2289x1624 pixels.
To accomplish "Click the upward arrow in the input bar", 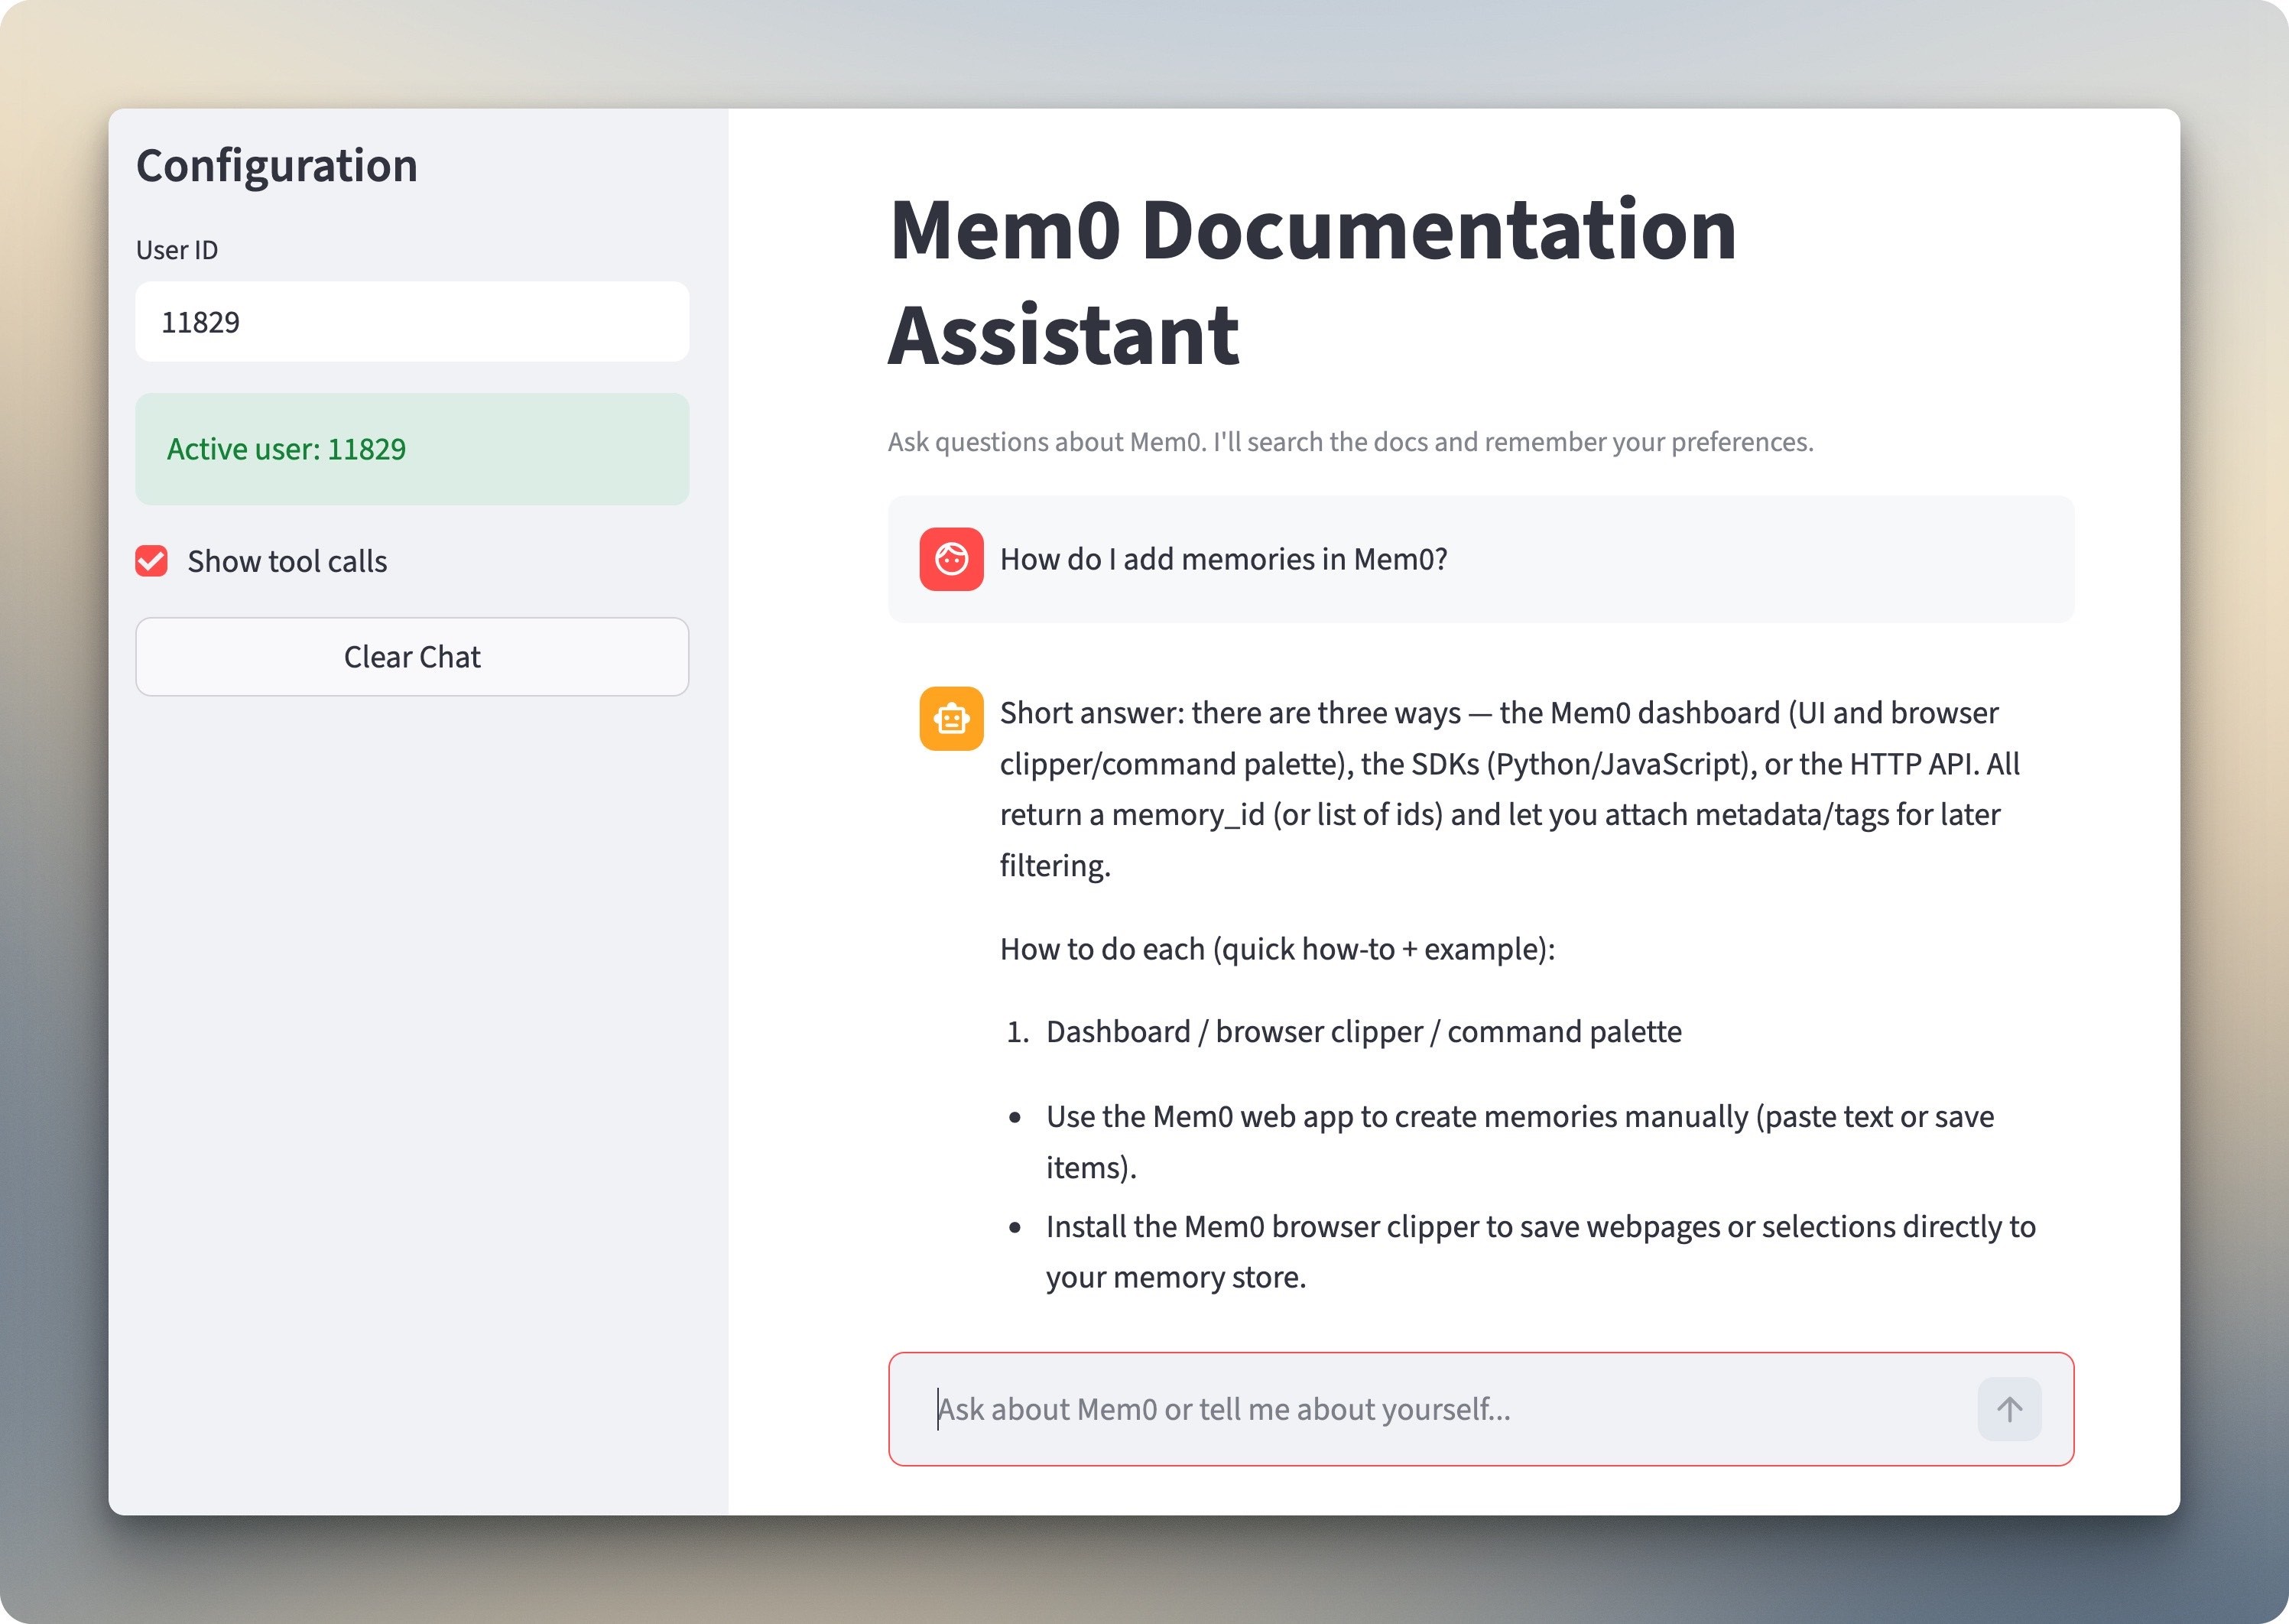I will [x=2010, y=1409].
